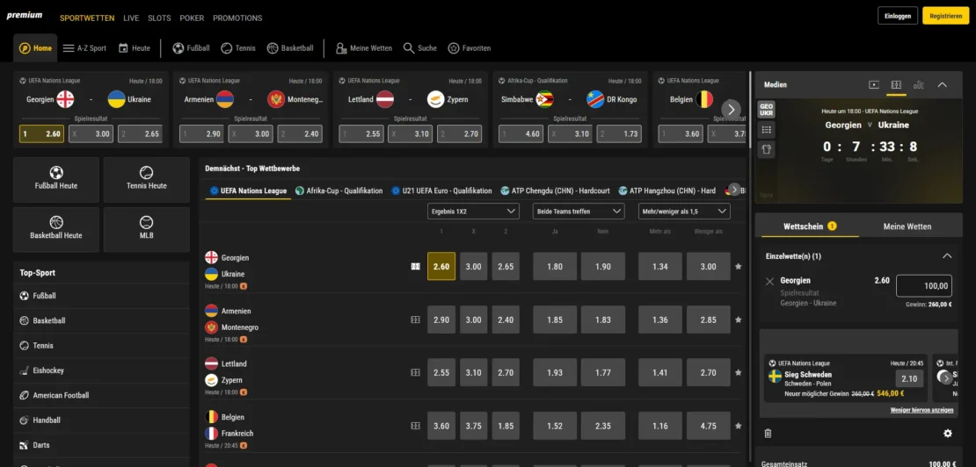Click the GEO UKR match badge

(x=766, y=110)
